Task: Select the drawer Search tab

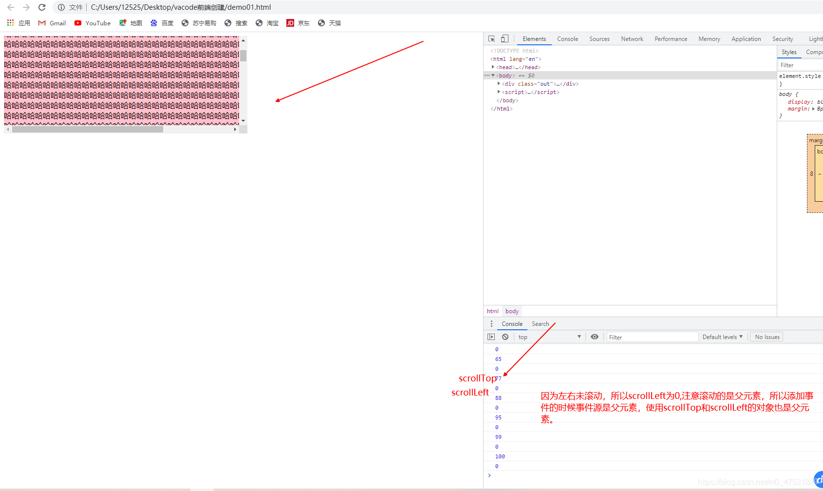Action: click(x=540, y=324)
